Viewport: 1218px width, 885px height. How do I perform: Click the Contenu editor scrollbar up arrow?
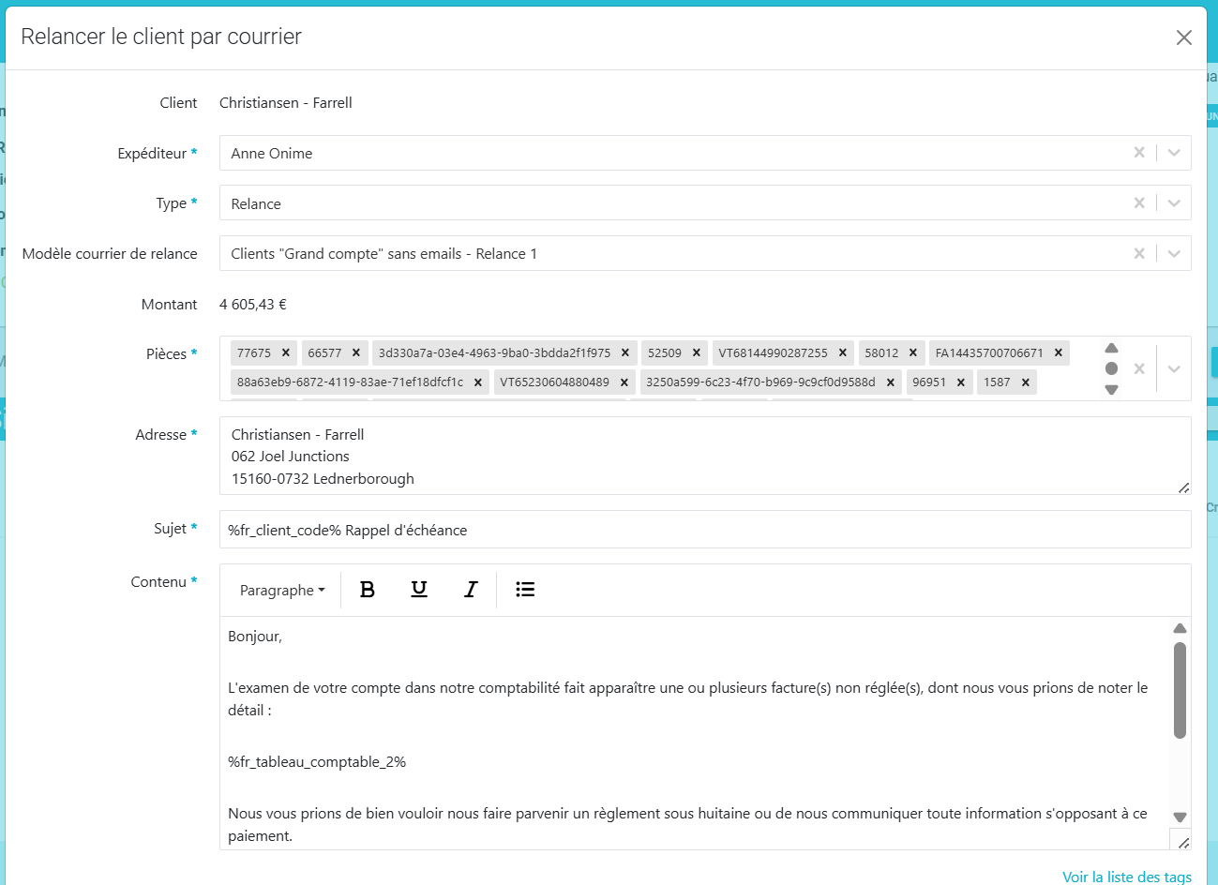(x=1180, y=628)
